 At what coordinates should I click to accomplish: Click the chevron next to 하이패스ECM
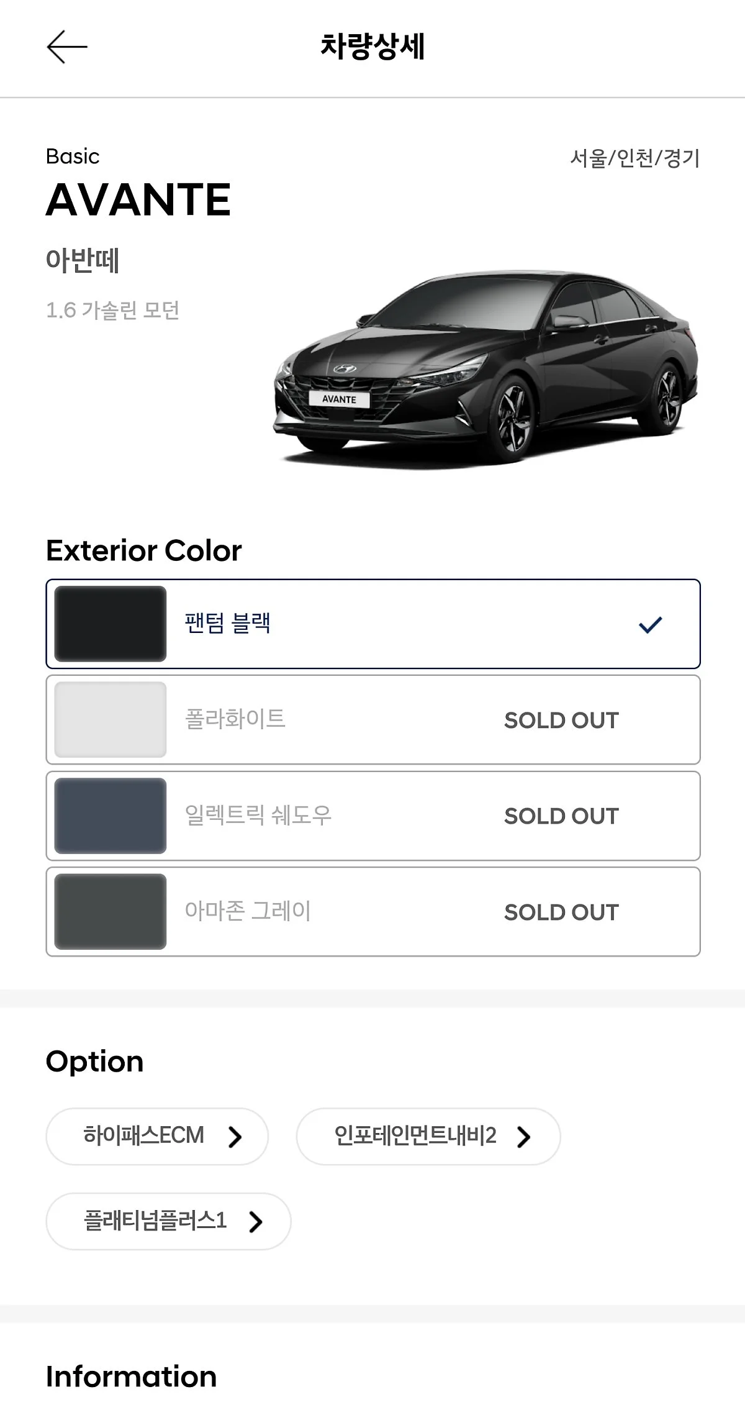click(235, 1137)
